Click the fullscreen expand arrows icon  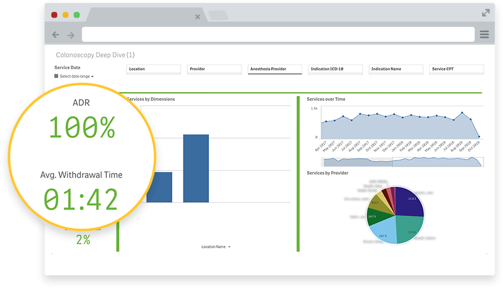(x=486, y=13)
